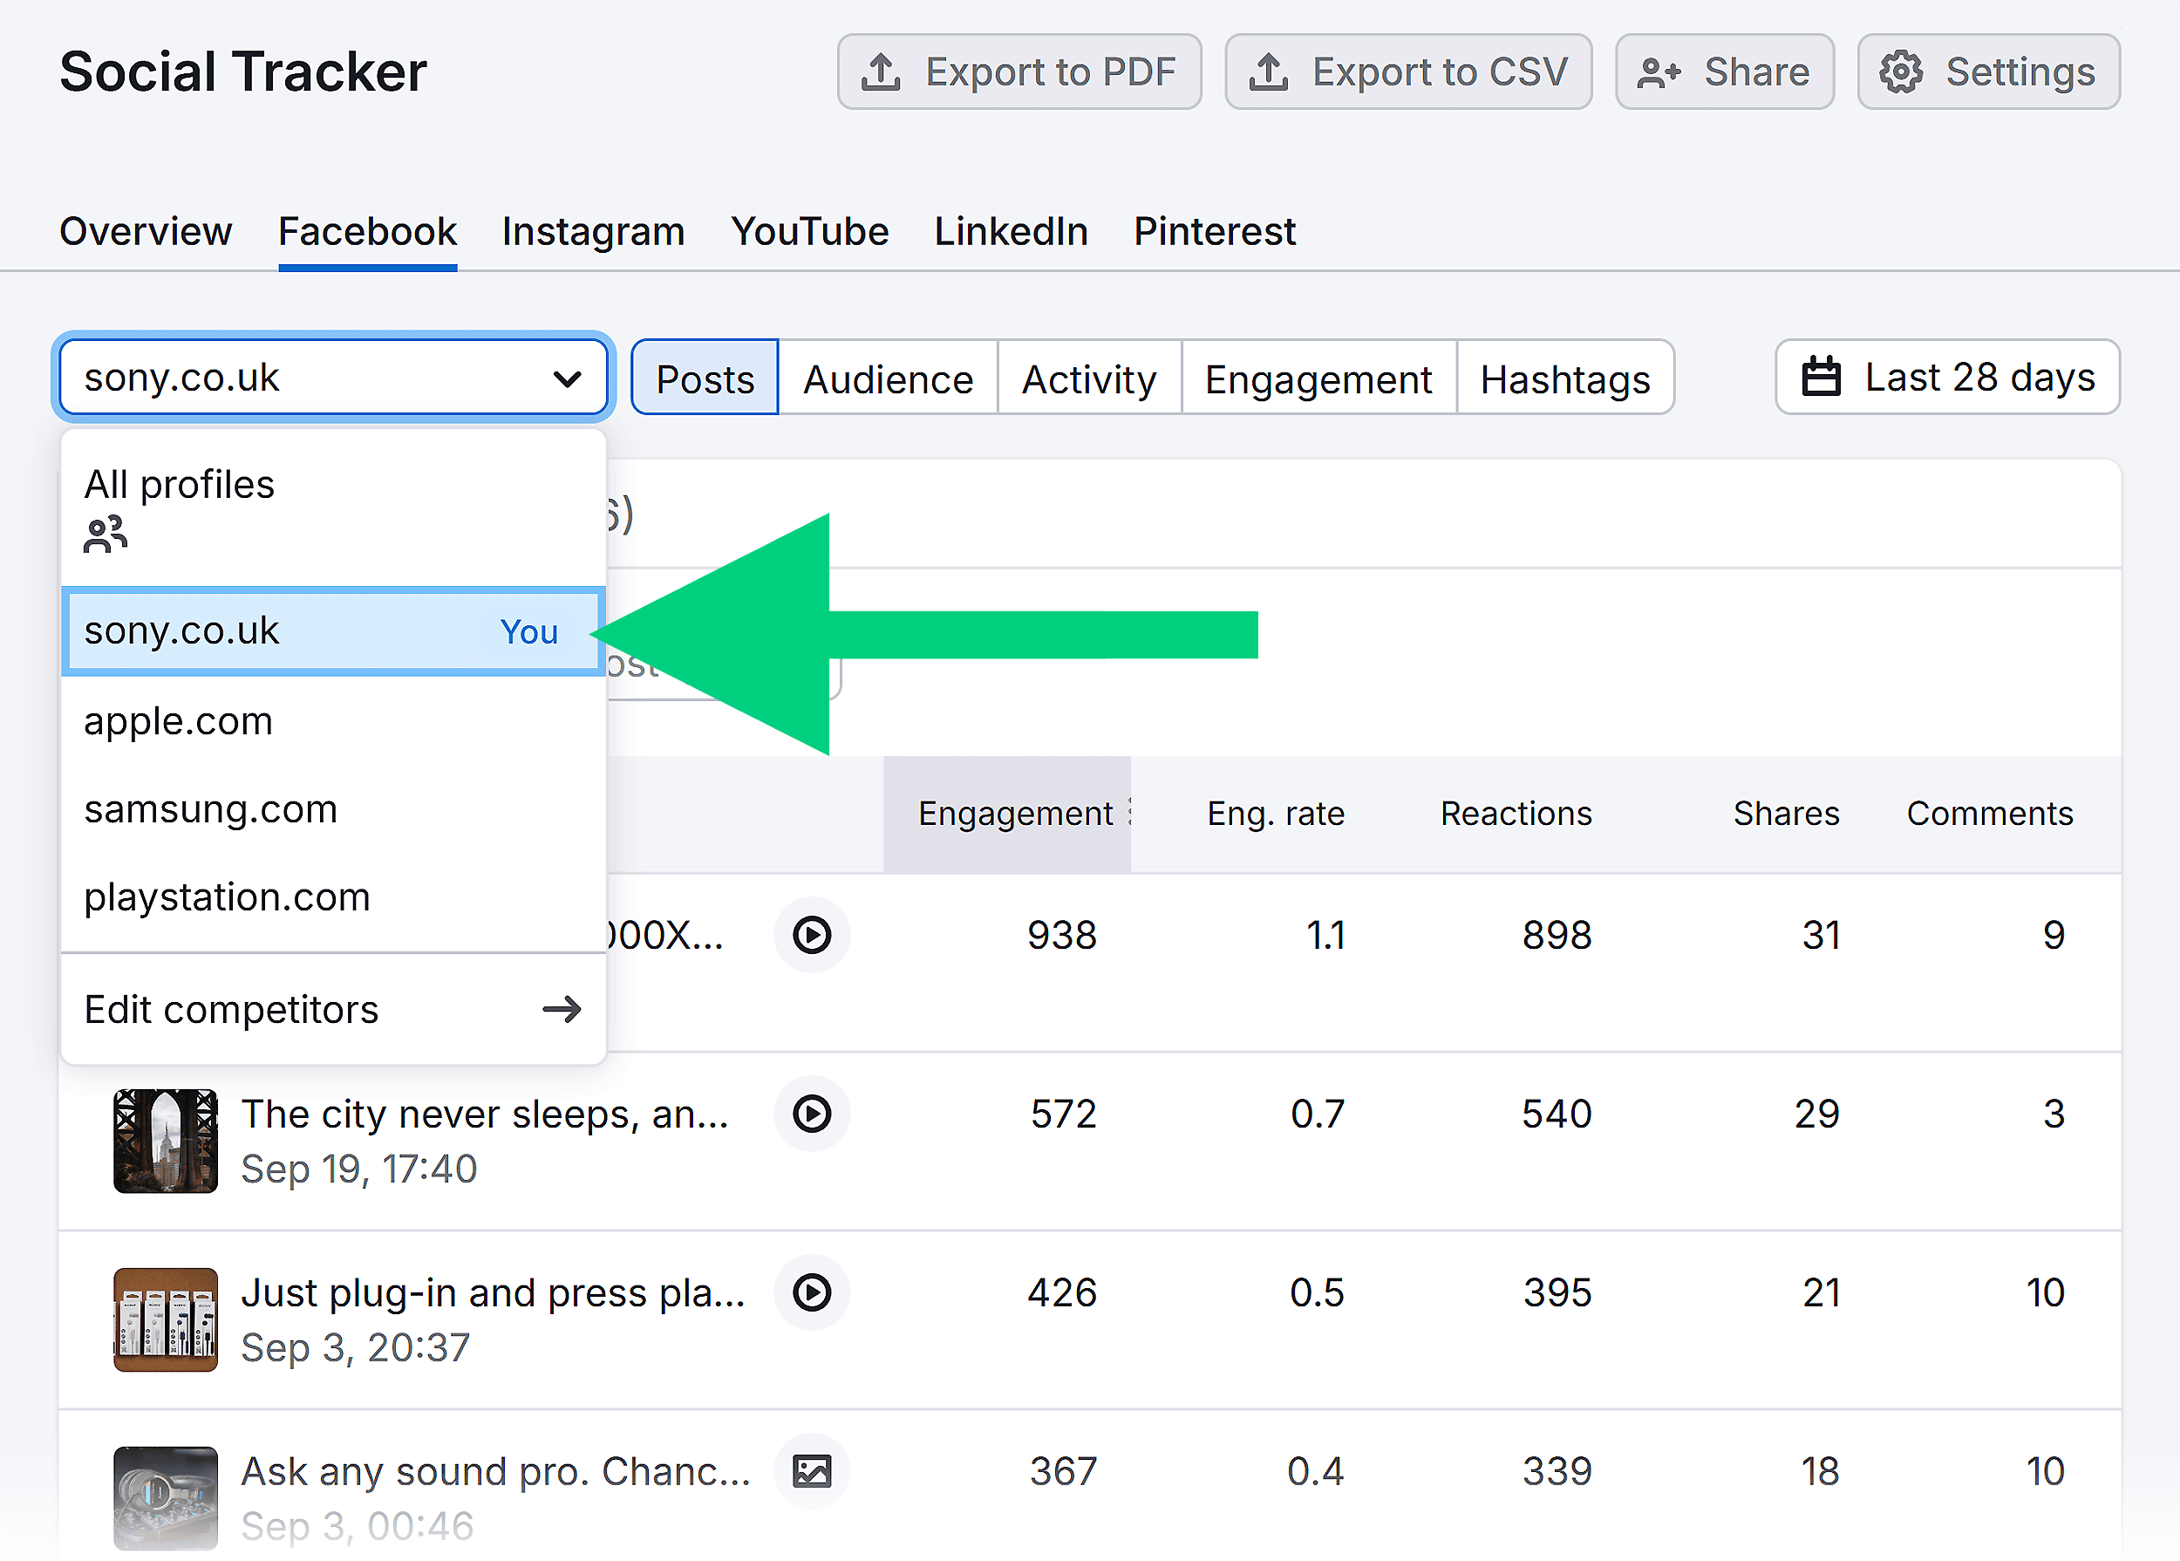Click the Export to CSV upload icon
This screenshot has height=1561, width=2180.
coord(1271,72)
